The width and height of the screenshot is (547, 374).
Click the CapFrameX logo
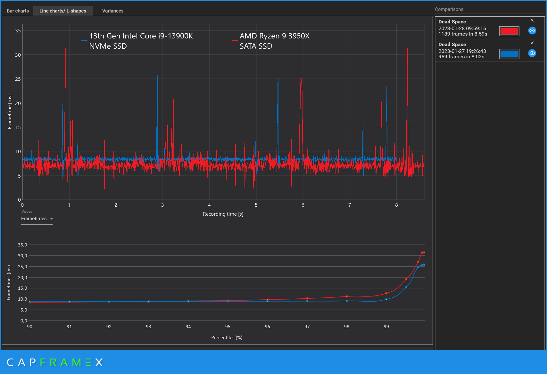55,362
